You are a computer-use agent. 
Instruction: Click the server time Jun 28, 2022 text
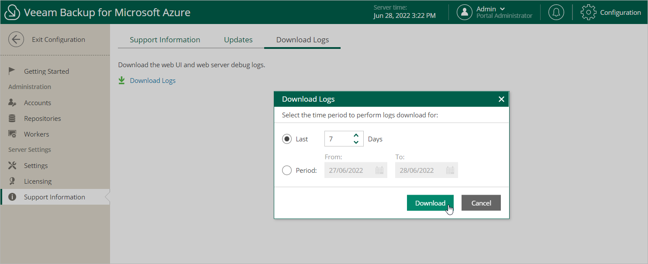[x=405, y=16]
